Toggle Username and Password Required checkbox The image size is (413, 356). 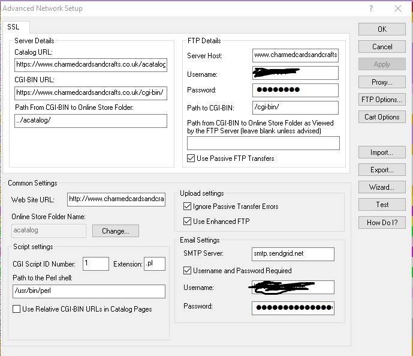pos(188,271)
